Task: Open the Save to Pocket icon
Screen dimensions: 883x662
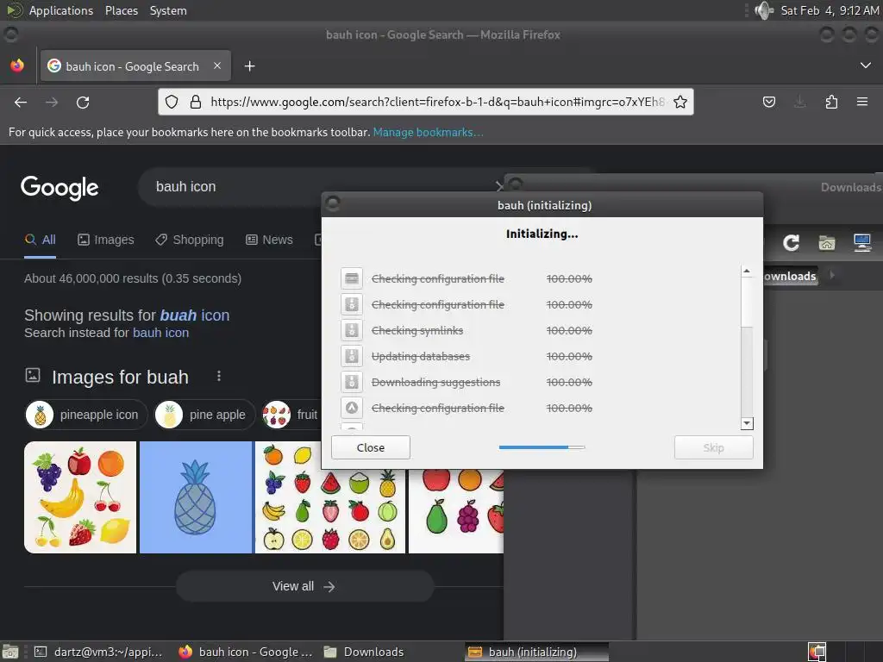Action: pos(768,102)
